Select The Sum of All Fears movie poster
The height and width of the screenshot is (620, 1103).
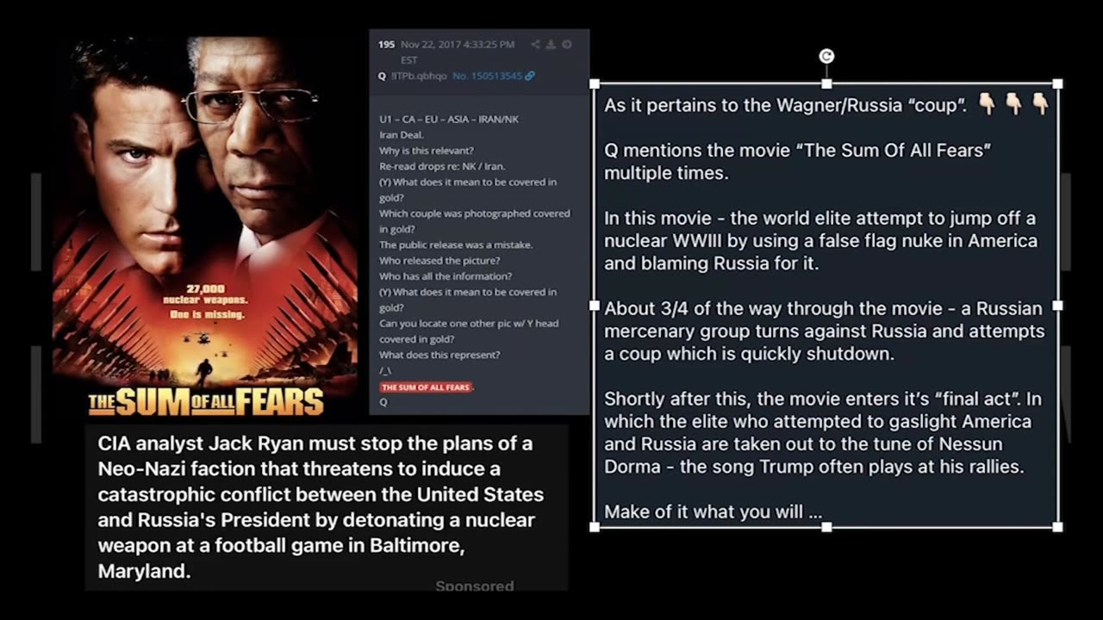(206, 226)
